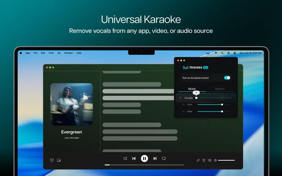Click the Vocals slider handle

(196, 98)
